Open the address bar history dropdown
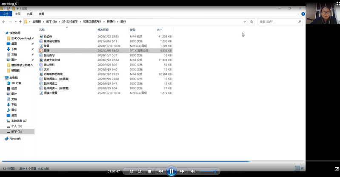The width and height of the screenshot is (340, 177). click(245, 22)
